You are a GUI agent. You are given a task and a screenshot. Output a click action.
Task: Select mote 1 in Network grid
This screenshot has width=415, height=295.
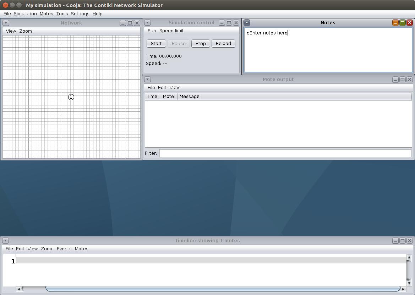click(71, 97)
